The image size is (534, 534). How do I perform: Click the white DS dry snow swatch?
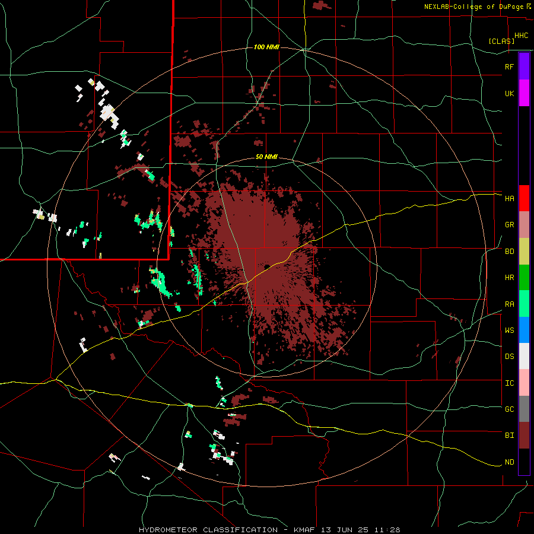(x=524, y=356)
